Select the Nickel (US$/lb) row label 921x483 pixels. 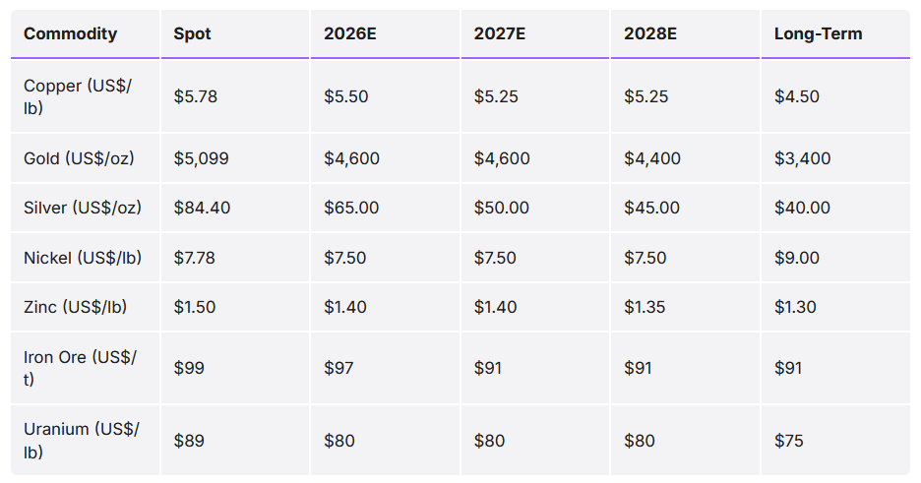83,258
